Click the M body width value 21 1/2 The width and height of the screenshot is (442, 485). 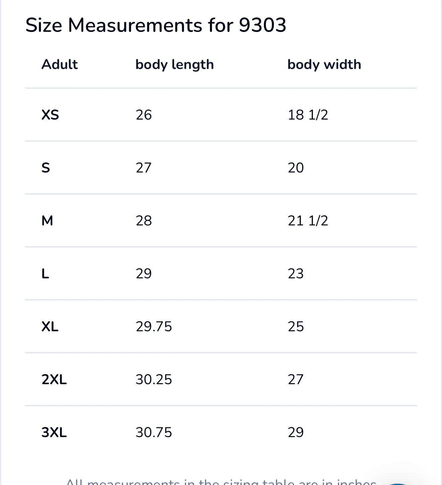pyautogui.click(x=308, y=221)
